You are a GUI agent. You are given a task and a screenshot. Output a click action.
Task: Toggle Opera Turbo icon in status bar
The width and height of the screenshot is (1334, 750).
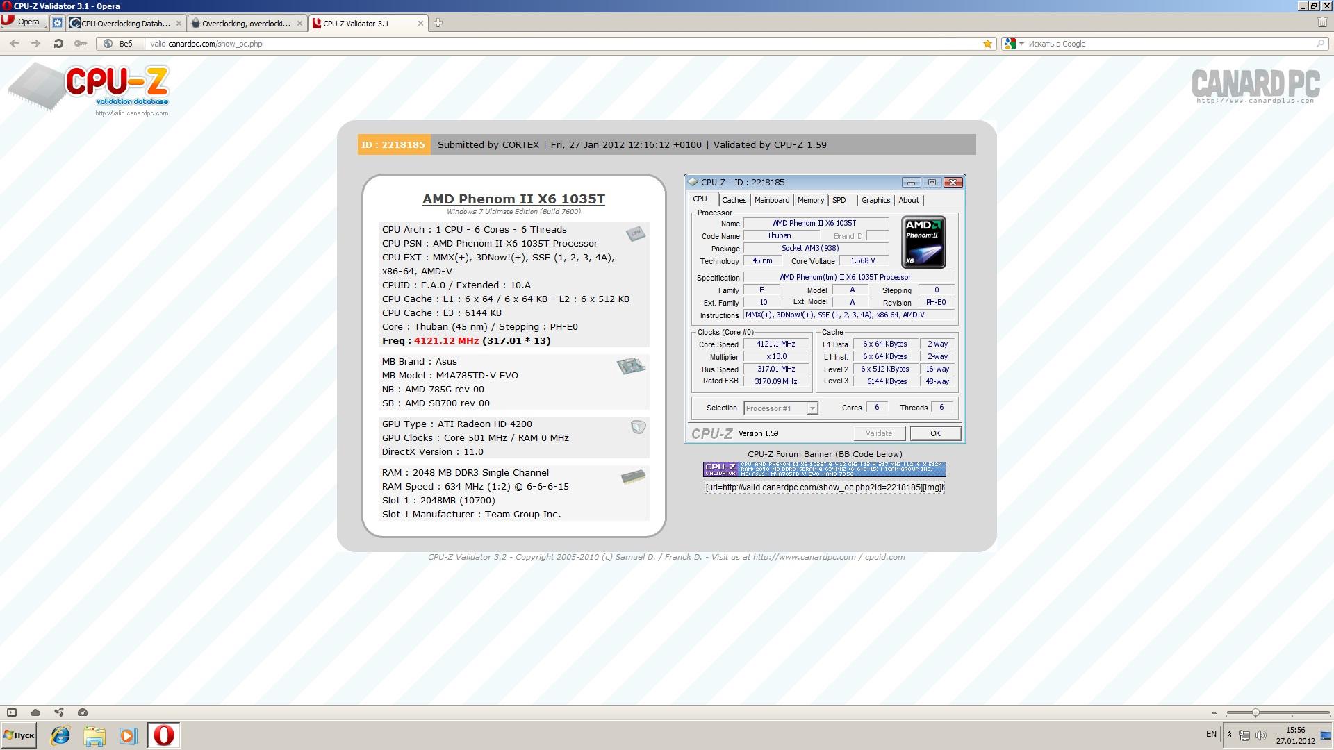[83, 712]
